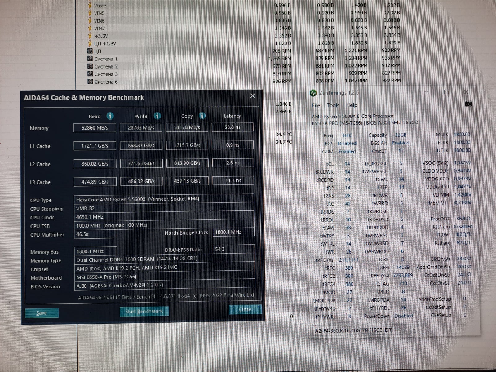Click the Start Benchmark button
The height and width of the screenshot is (372, 496).
(x=144, y=311)
